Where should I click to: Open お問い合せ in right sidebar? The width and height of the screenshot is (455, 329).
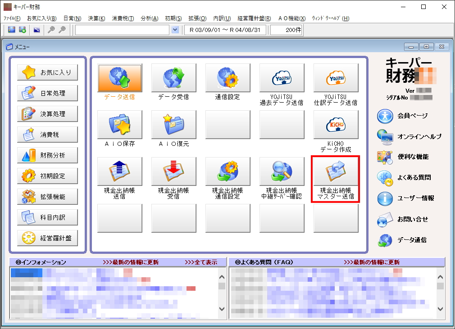402,220
